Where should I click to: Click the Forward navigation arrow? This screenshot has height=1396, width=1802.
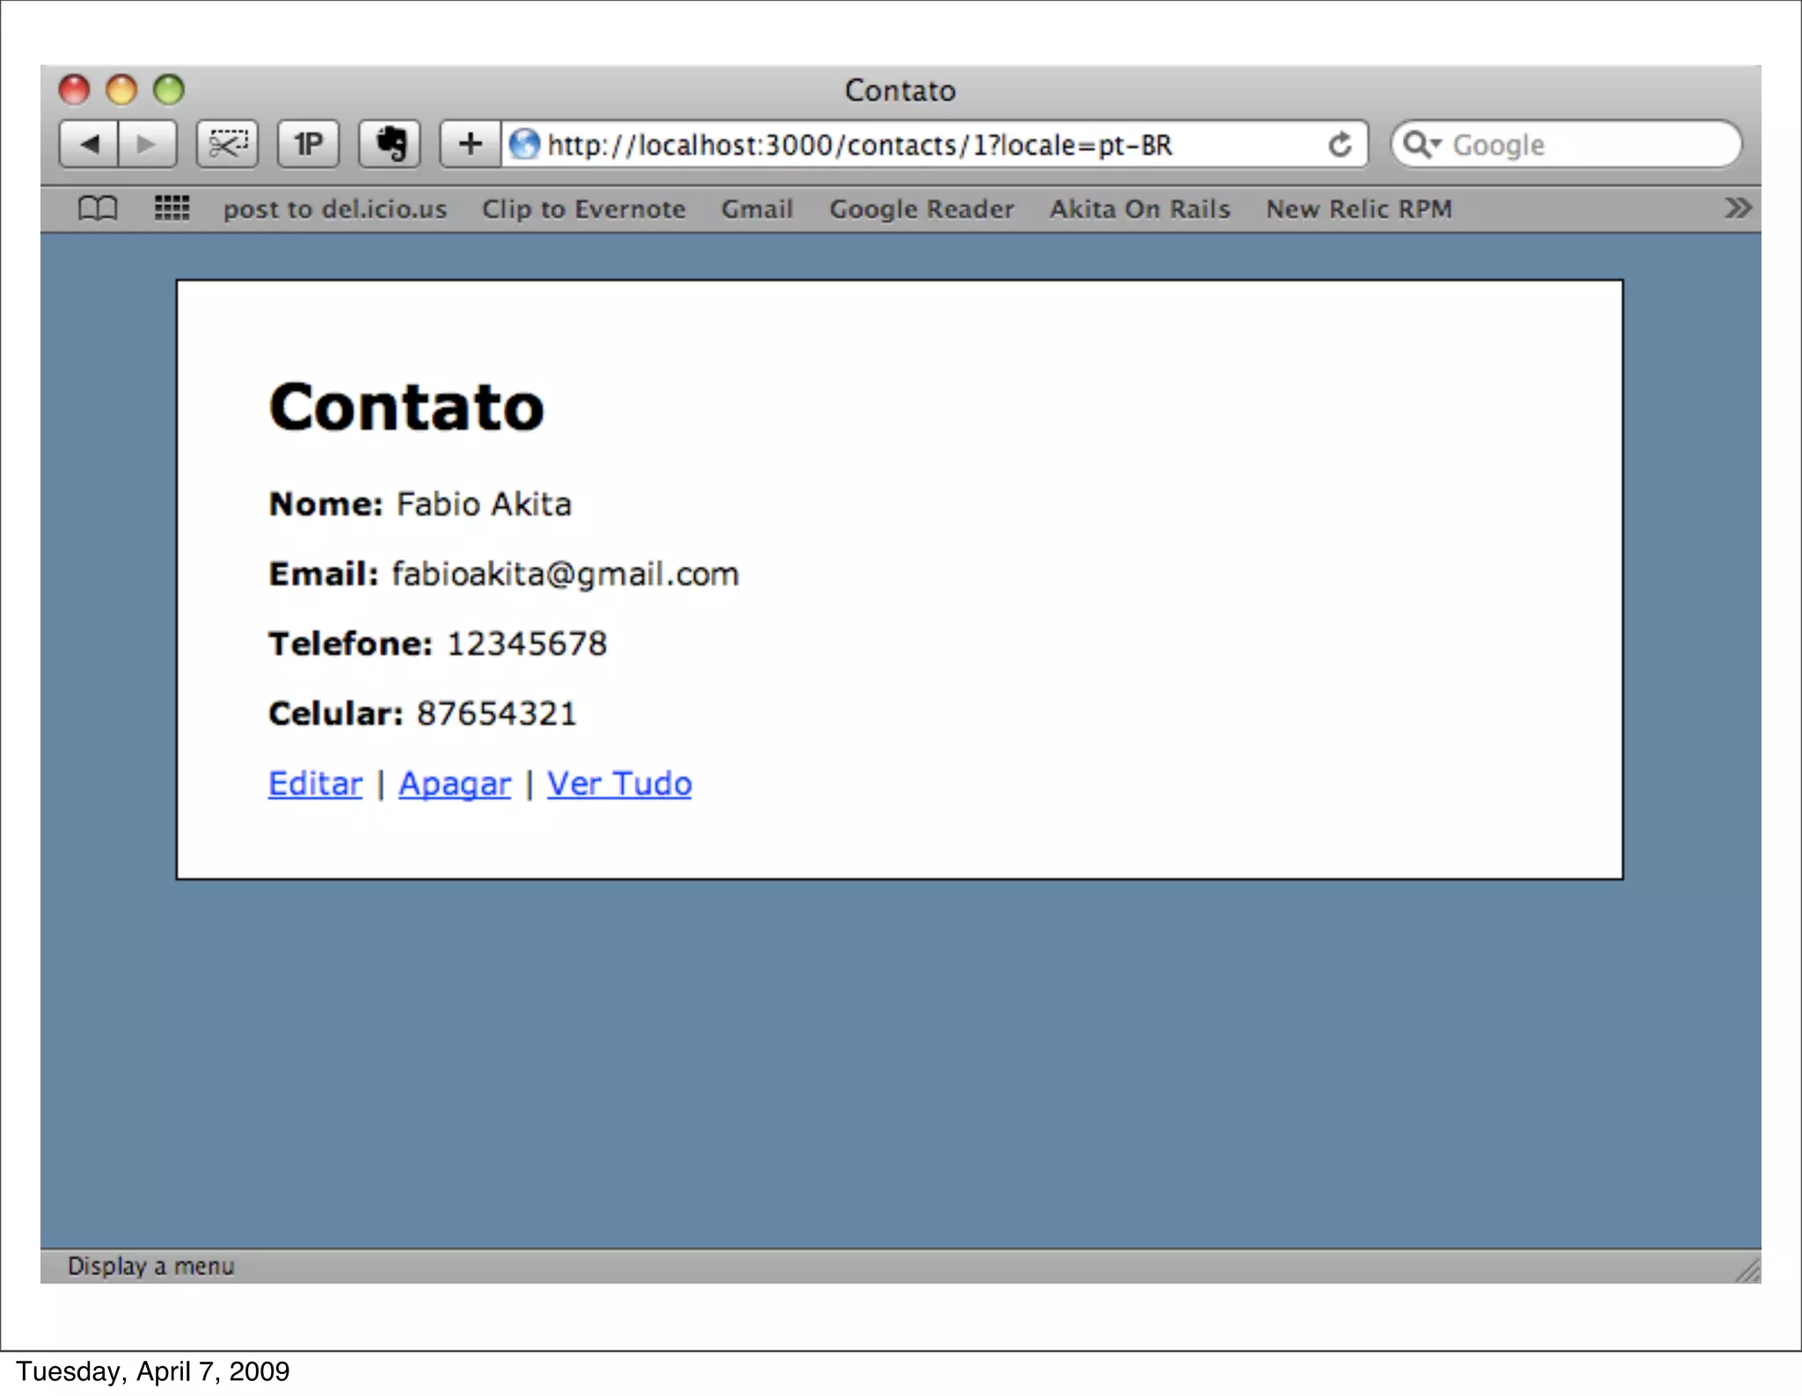(x=147, y=143)
